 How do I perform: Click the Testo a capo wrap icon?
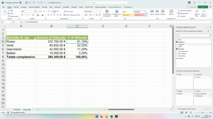(x=65, y=11)
